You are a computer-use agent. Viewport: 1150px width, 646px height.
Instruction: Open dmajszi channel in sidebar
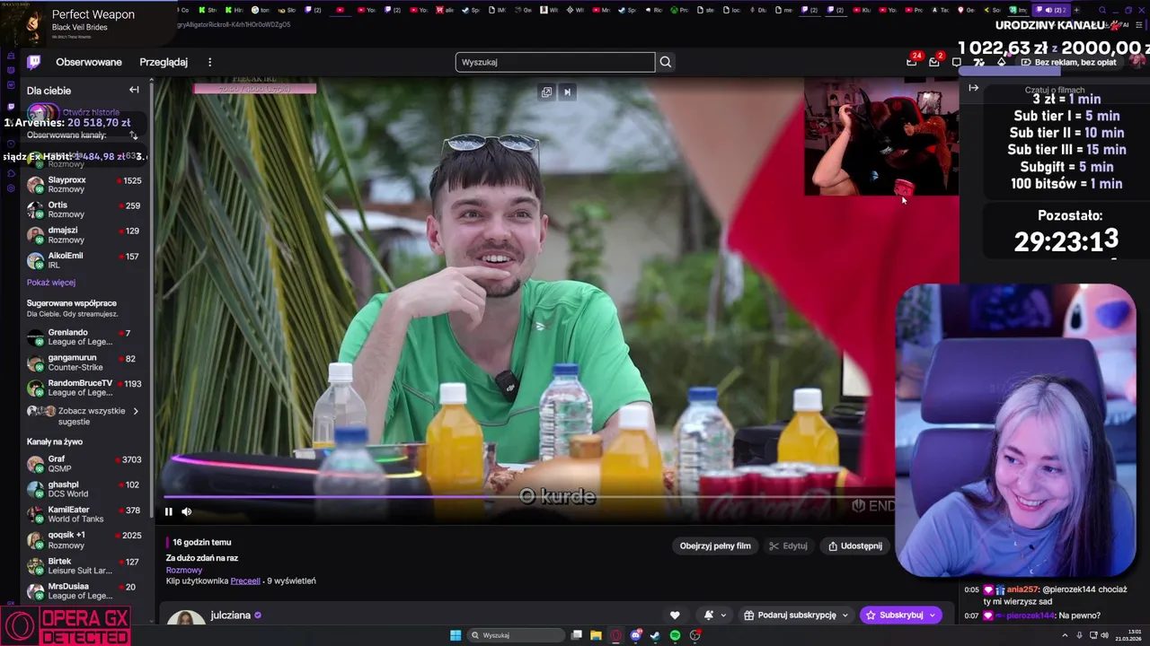tap(85, 235)
